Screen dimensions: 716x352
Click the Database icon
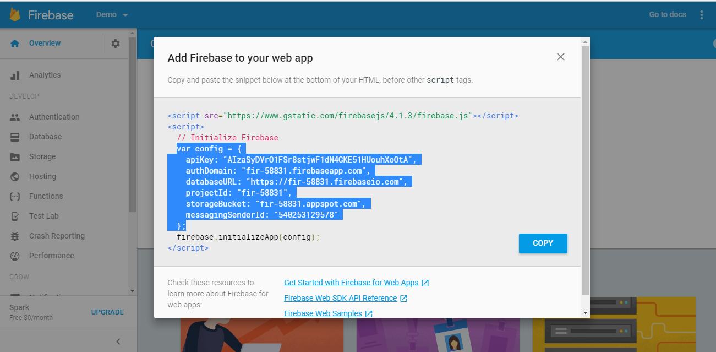tap(15, 137)
